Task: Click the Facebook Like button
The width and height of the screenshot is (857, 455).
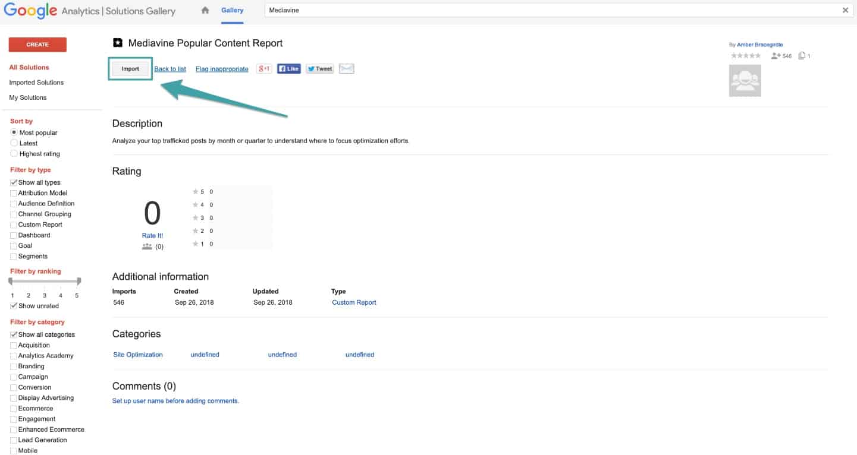Action: (x=289, y=68)
